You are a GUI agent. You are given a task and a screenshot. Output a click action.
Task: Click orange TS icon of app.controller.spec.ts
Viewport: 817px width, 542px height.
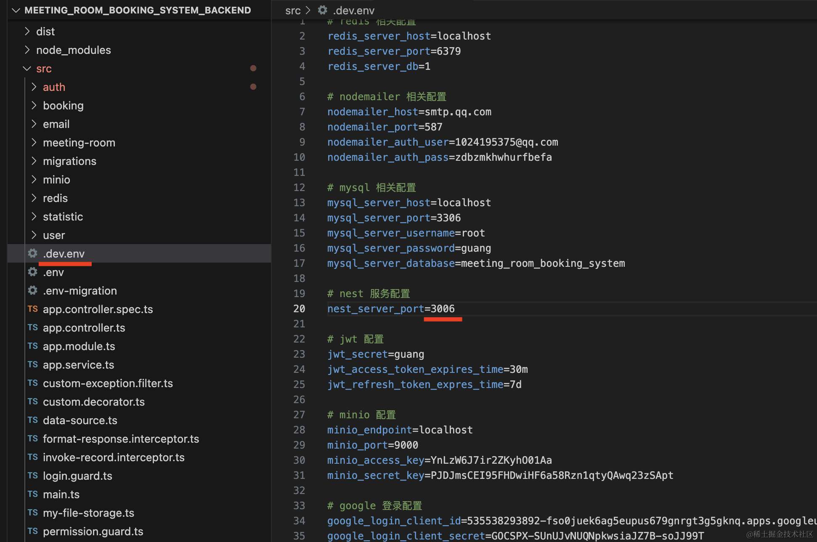[33, 309]
